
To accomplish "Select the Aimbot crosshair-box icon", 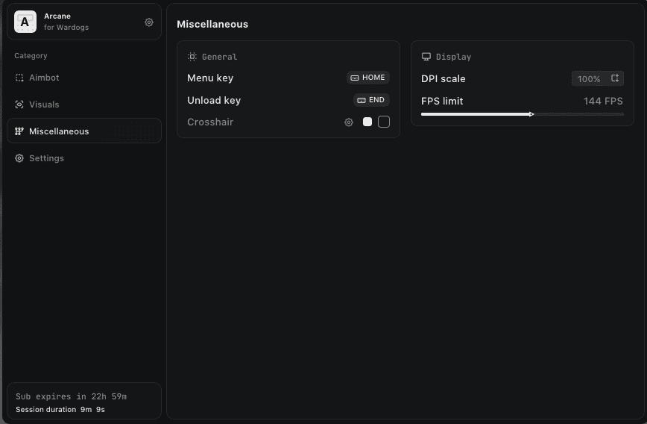I will click(x=19, y=78).
